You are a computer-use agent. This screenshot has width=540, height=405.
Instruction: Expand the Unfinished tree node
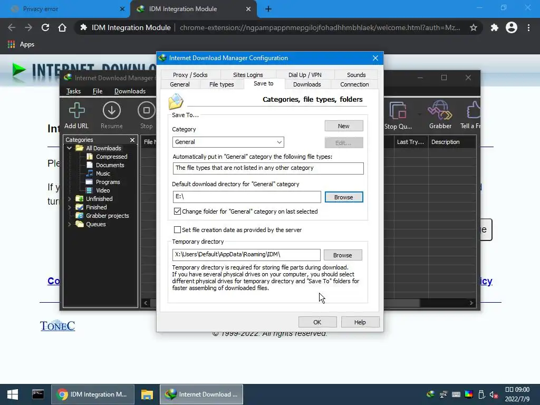tap(70, 199)
